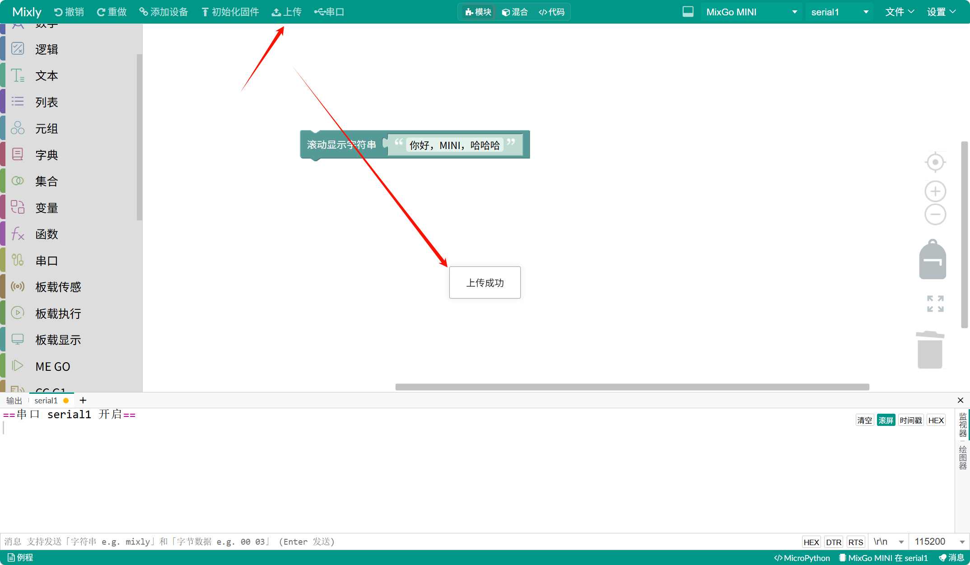The image size is (970, 565).
Task: Open the 文件 menu
Action: tap(900, 12)
